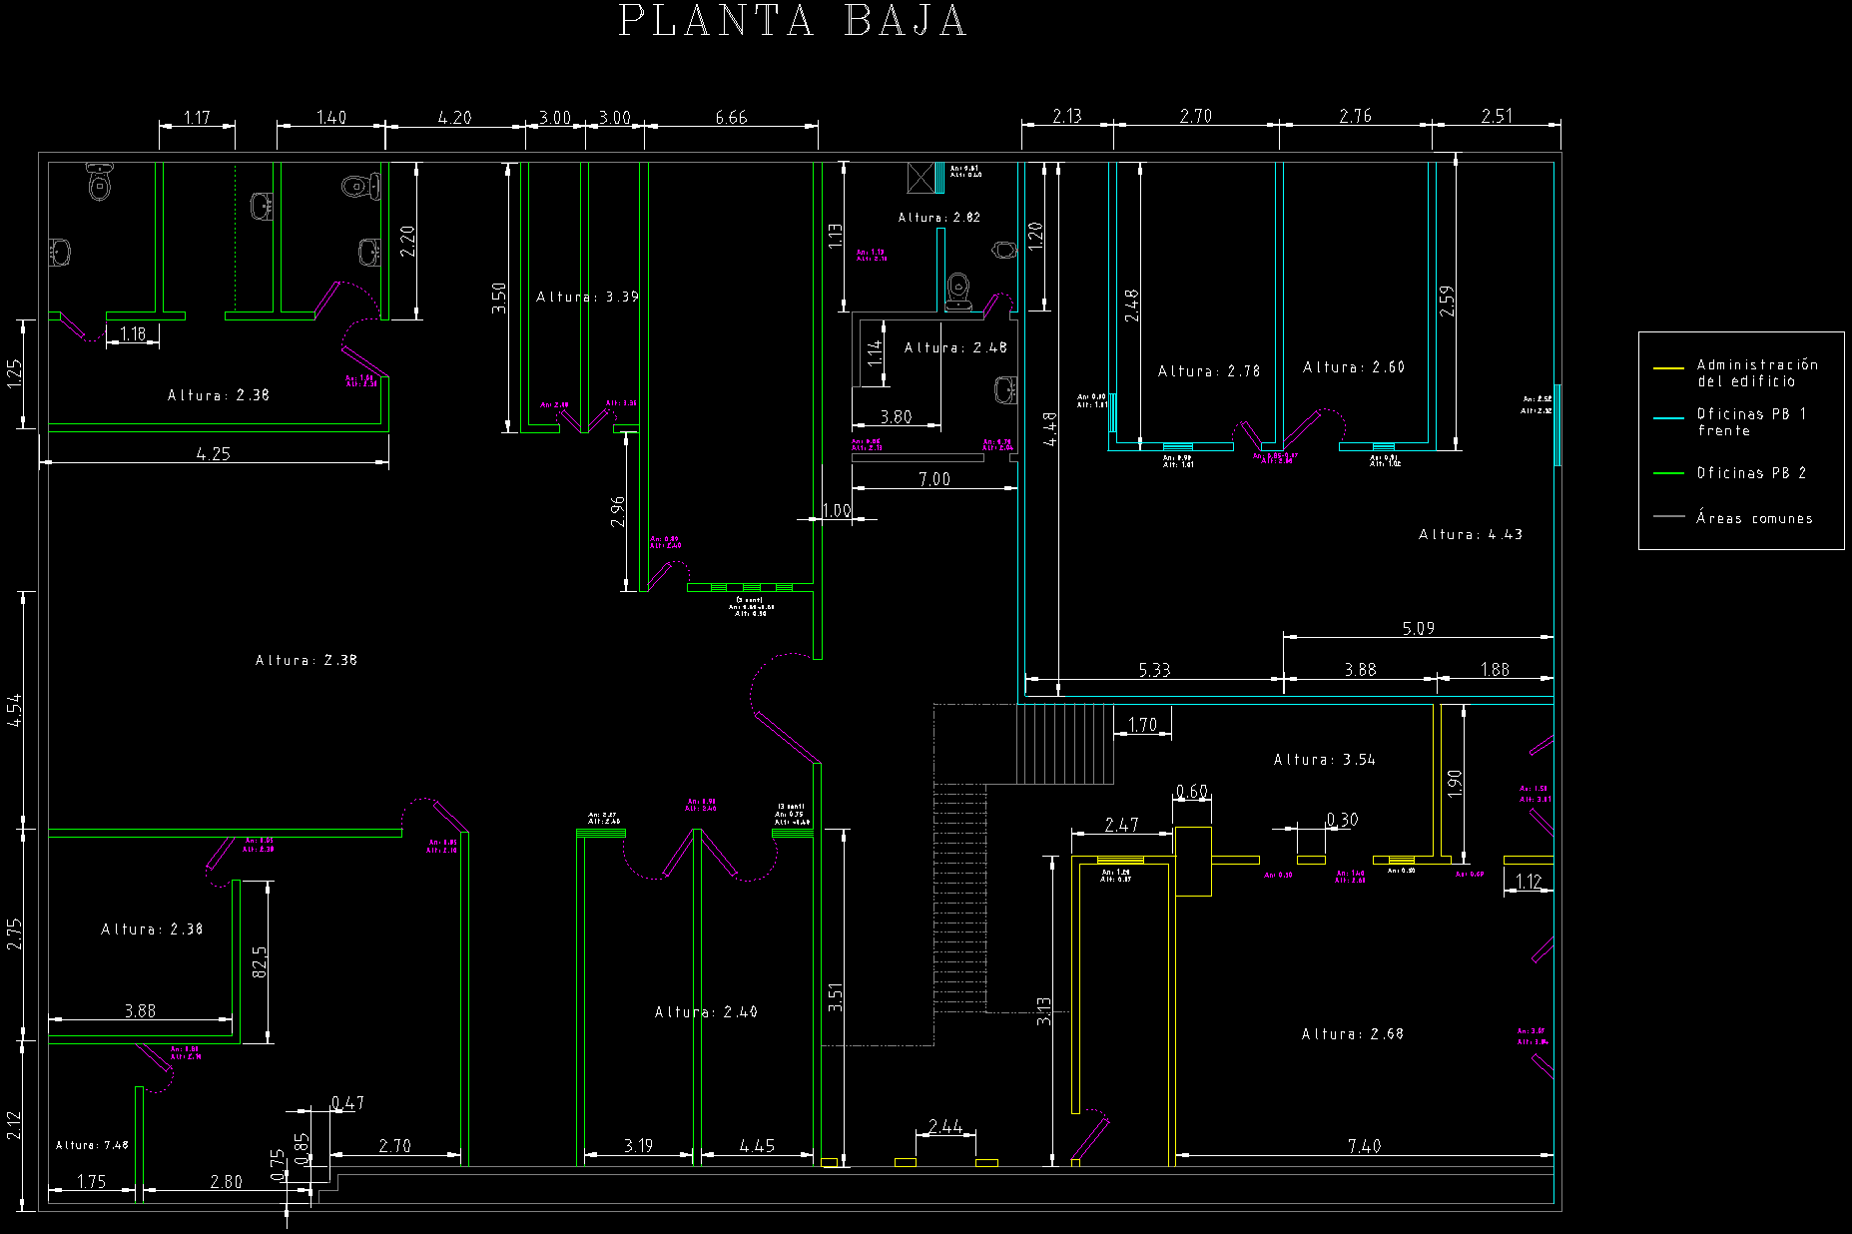Click the vertical 2.96 dimension
This screenshot has height=1234, width=1852.
[618, 511]
